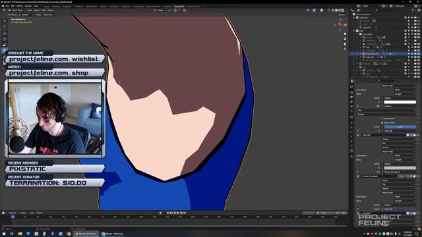Select the Move tool in left toolbar
422x237 pixels.
click(5, 33)
